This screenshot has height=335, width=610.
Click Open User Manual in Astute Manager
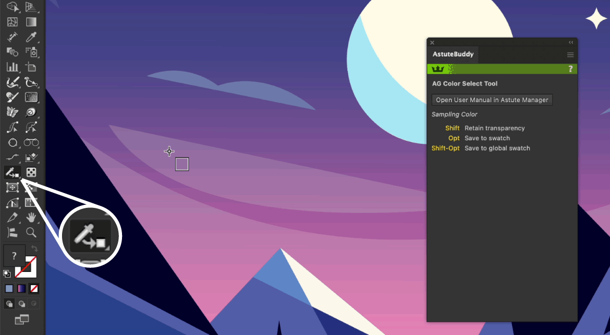pyautogui.click(x=492, y=100)
